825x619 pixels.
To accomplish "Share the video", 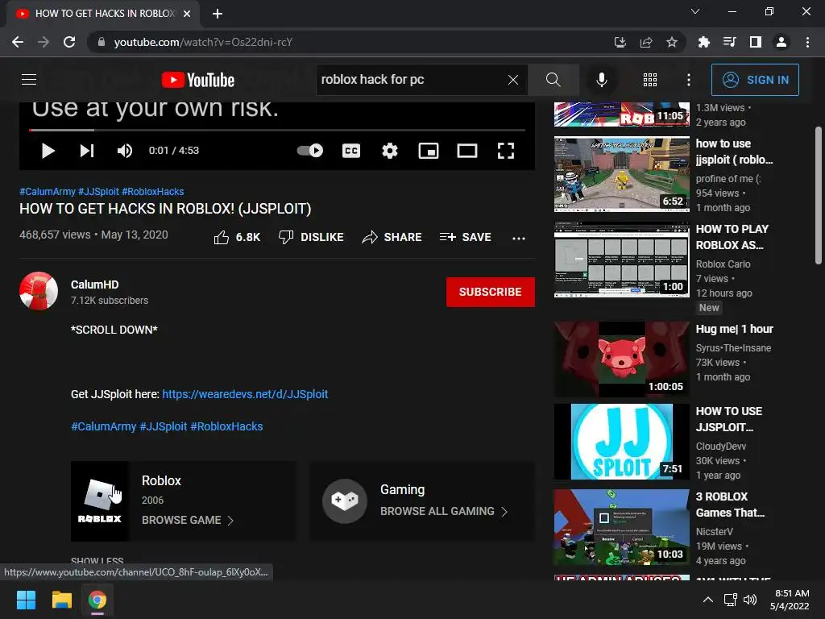I will tap(392, 238).
